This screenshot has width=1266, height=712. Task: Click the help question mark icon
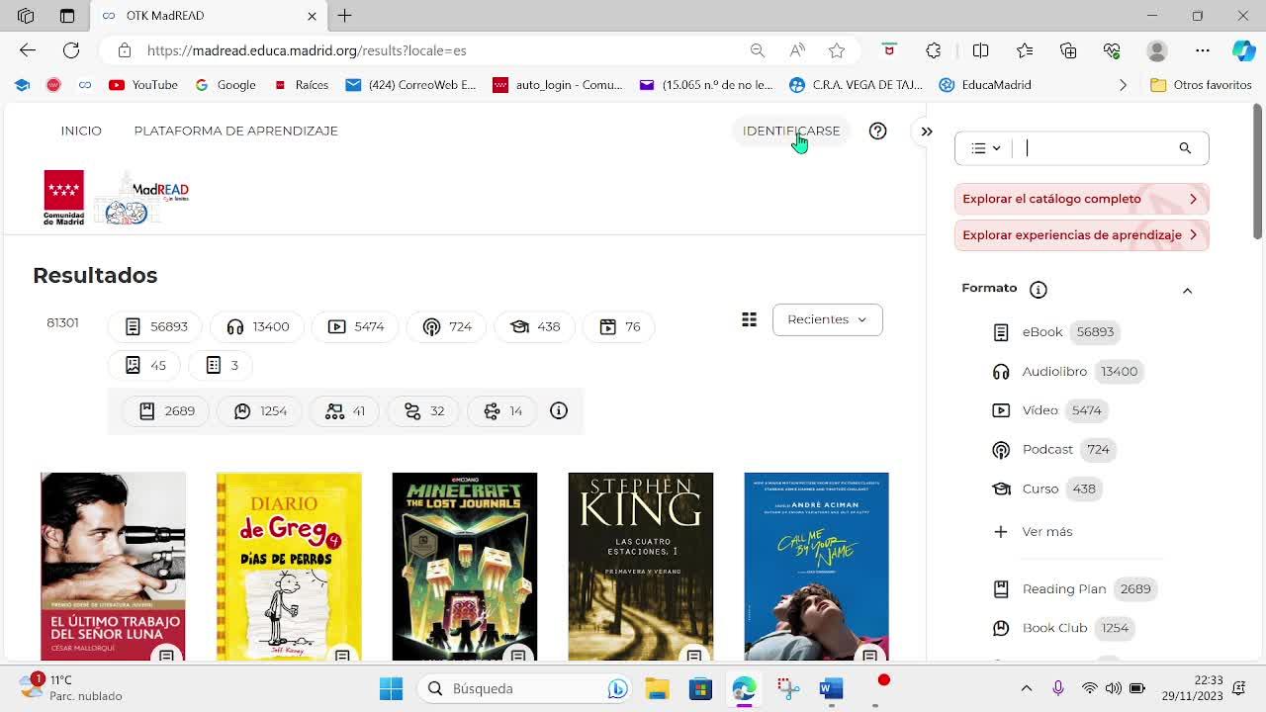click(877, 131)
